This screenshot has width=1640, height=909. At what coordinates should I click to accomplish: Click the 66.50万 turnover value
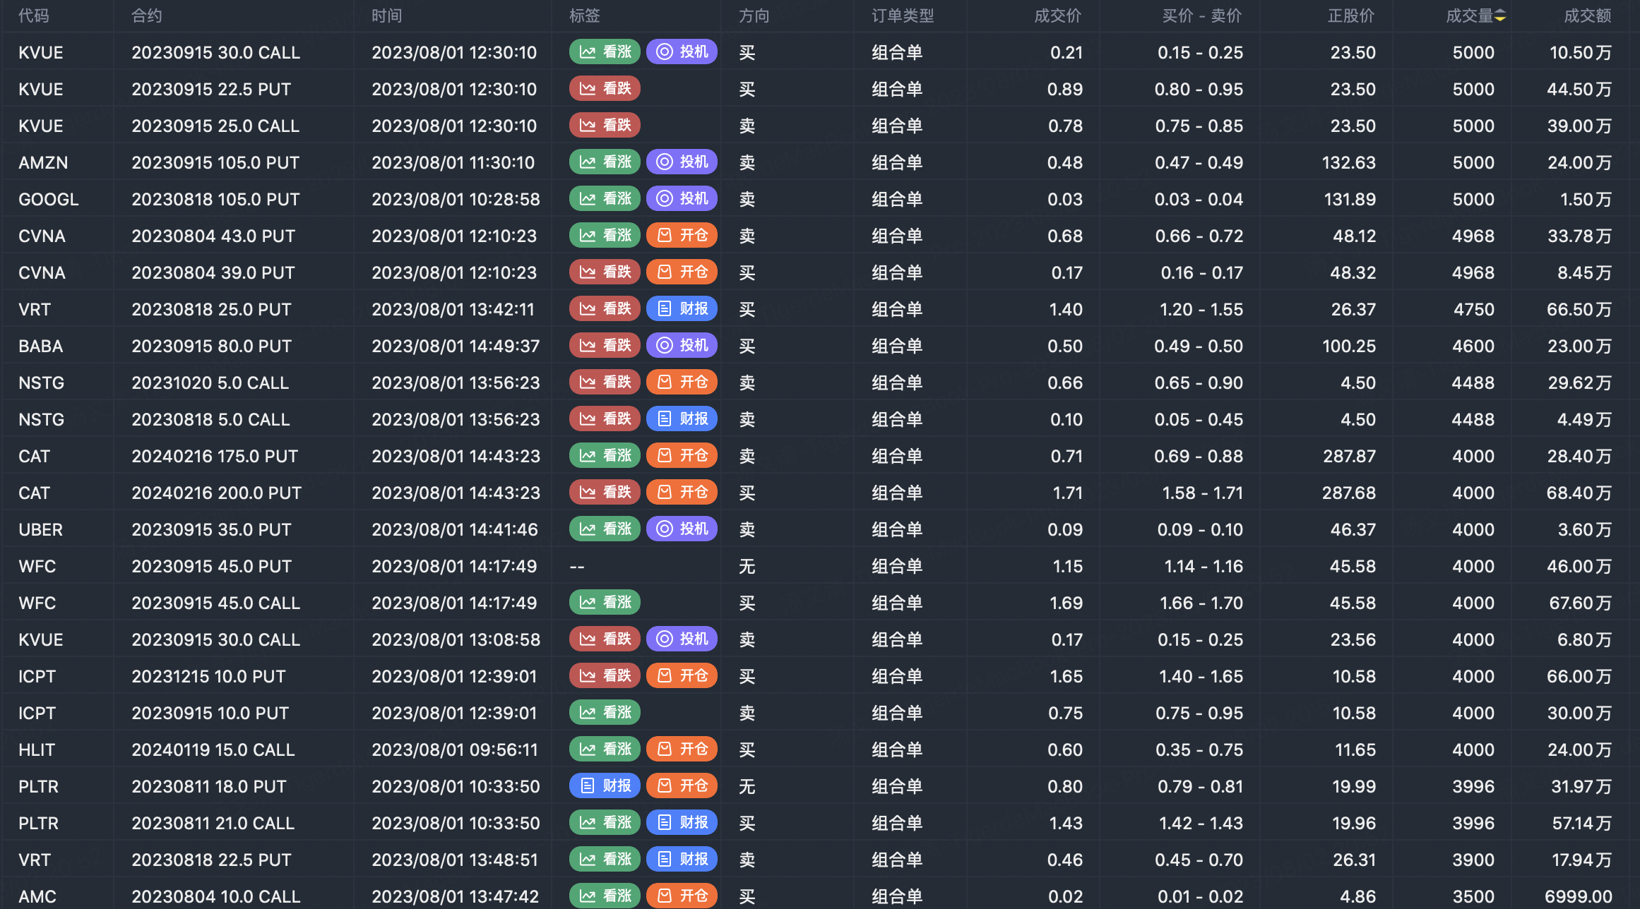[1579, 309]
